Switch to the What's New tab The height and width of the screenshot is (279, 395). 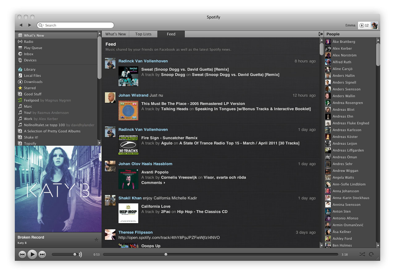tap(115, 34)
